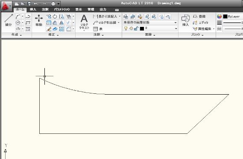Click the black color swatch of layer 0
This screenshot has width=243, height=159.
click(142, 29)
